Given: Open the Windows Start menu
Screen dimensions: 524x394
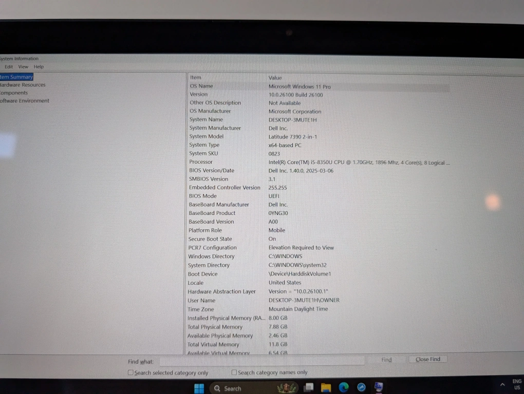Looking at the screenshot, I should tap(199, 388).
